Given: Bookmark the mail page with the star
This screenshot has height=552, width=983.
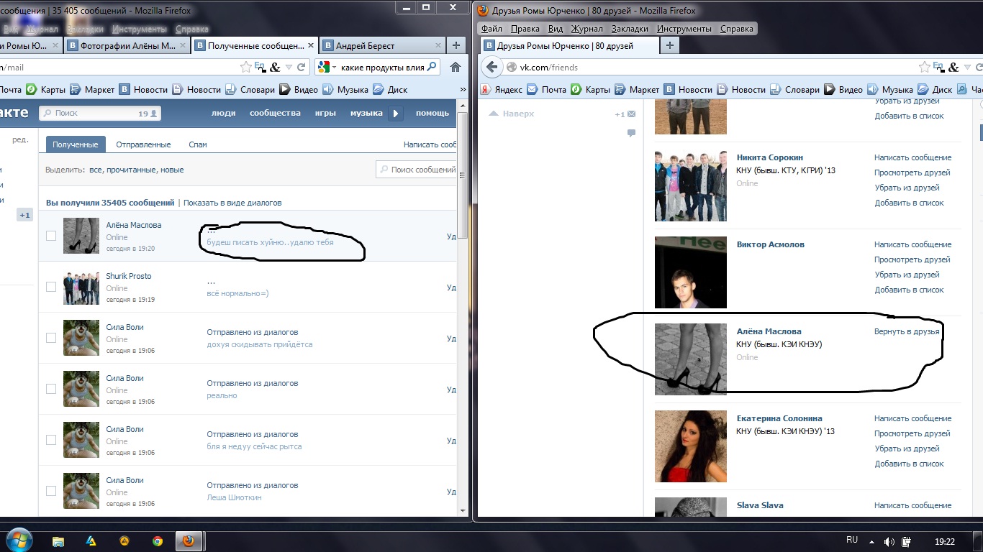Looking at the screenshot, I should click(x=246, y=67).
